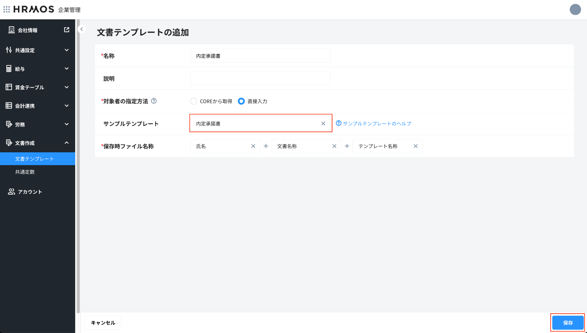Image resolution: width=587 pixels, height=333 pixels.
Task: Click the help icon beside 対象者の指定方法
Action: pyautogui.click(x=154, y=101)
